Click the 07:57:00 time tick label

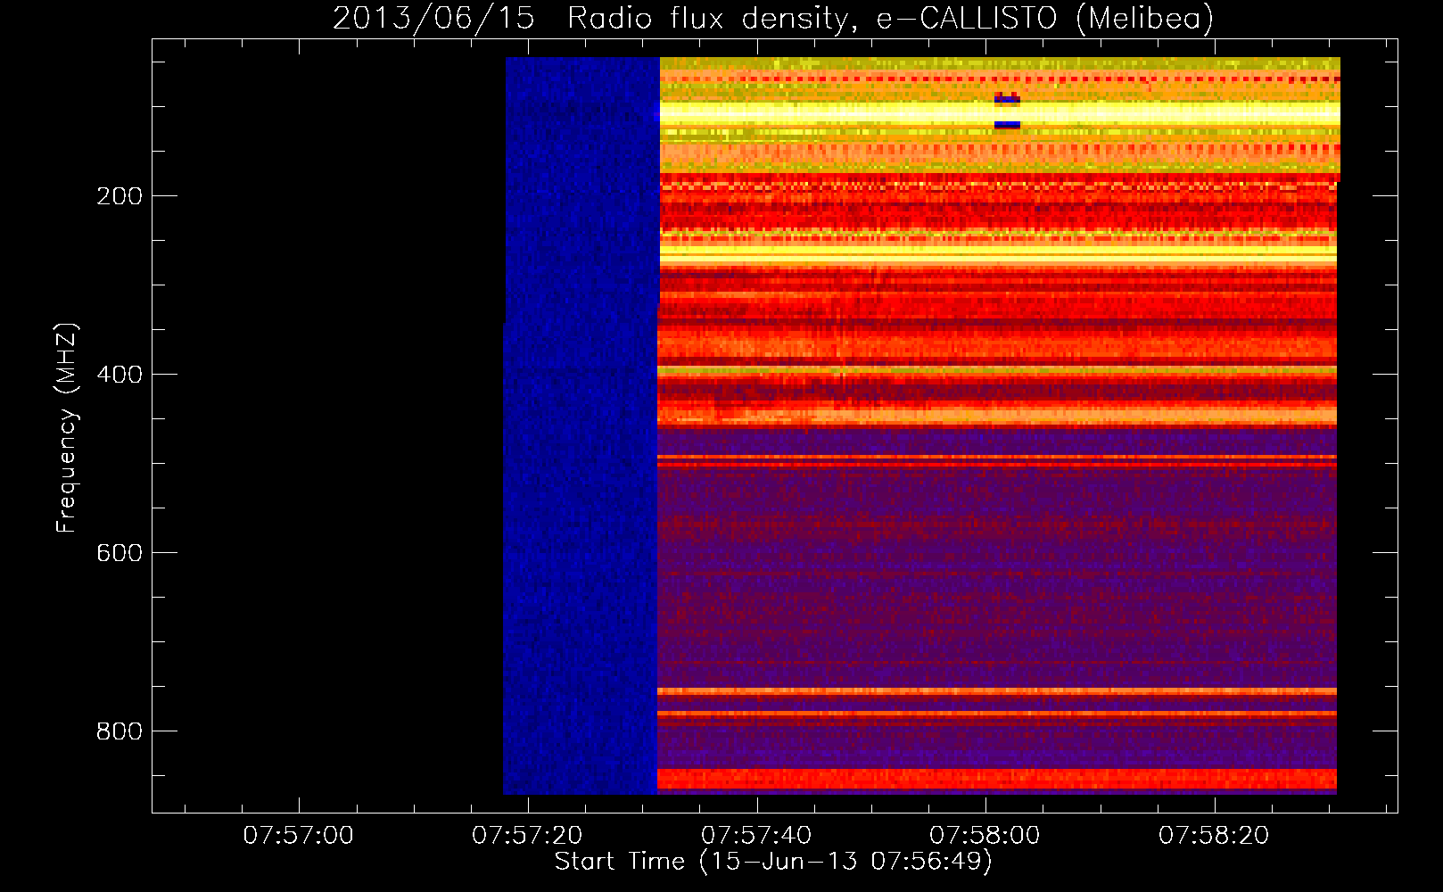[x=299, y=836]
